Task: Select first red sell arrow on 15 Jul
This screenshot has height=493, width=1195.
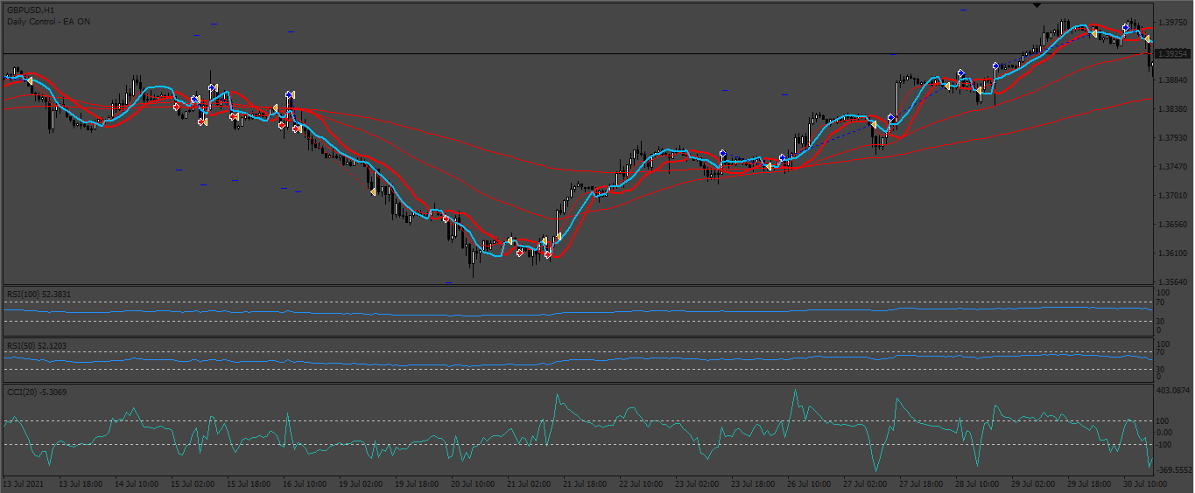Action: click(x=177, y=107)
